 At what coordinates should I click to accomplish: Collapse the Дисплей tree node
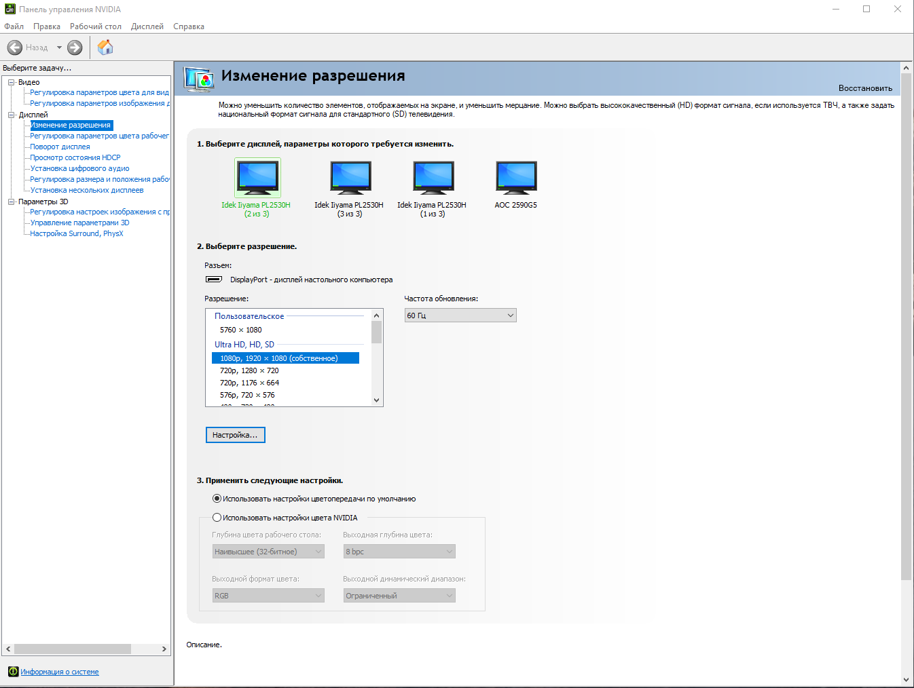11,115
